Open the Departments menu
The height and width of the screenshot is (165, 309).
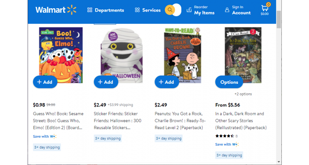[x=105, y=10]
